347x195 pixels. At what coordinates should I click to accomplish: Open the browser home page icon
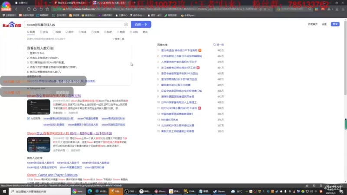[x=35, y=9]
